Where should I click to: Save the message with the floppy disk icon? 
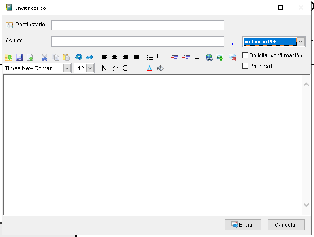tap(19, 57)
